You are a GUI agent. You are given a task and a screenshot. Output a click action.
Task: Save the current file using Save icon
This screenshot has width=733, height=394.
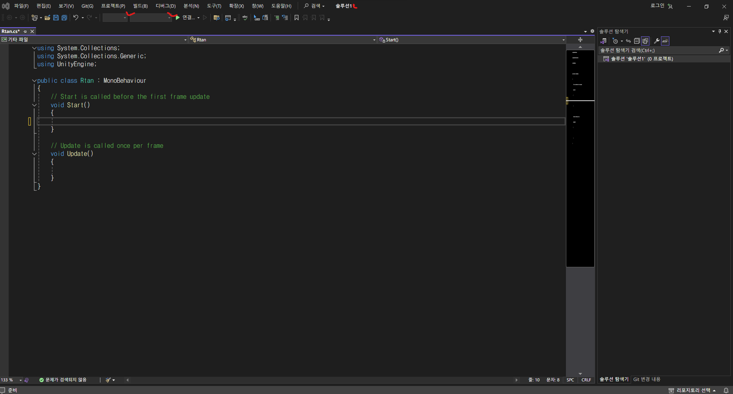point(56,18)
